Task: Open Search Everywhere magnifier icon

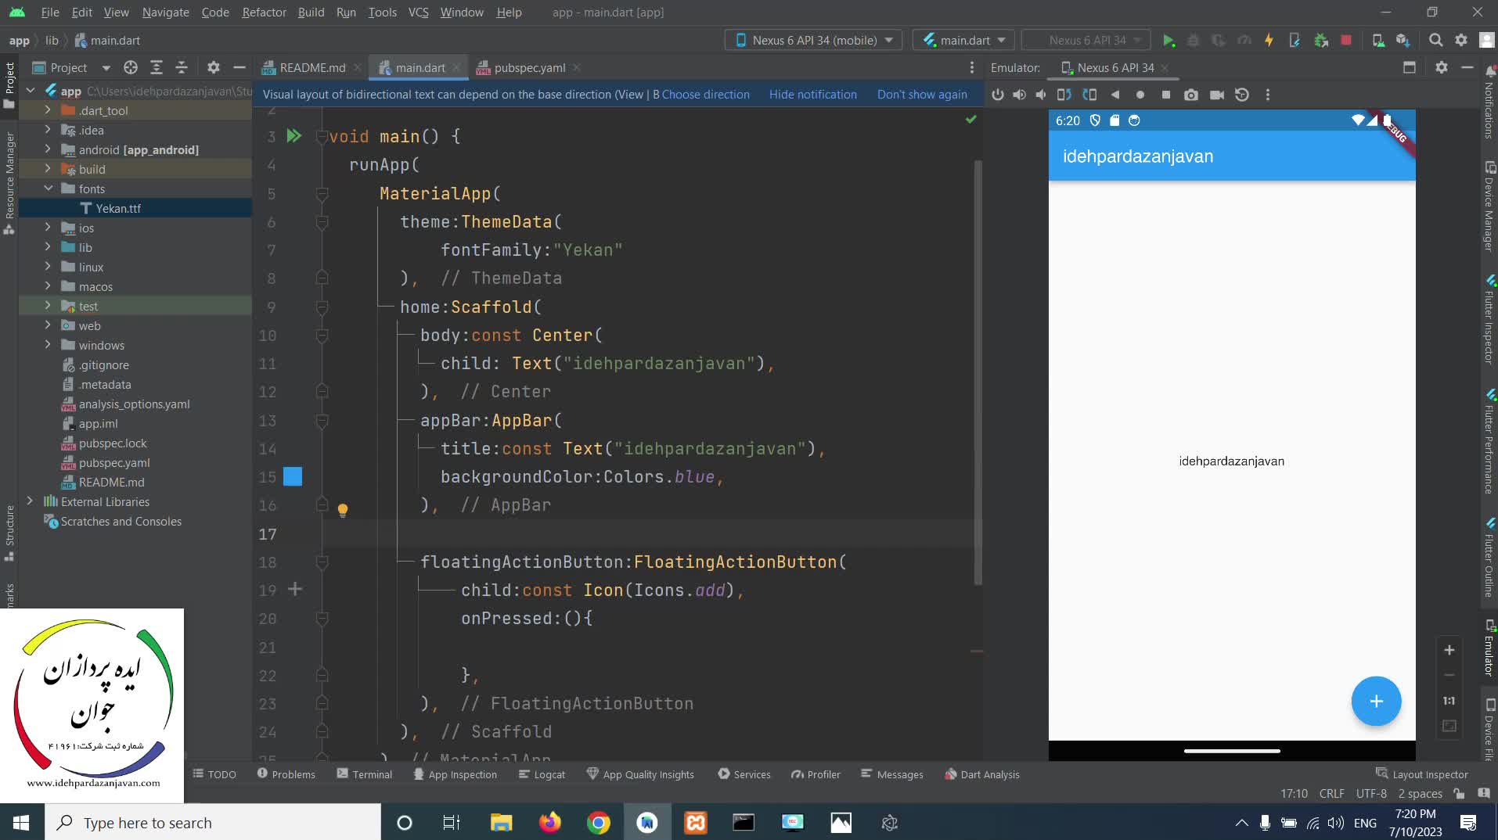Action: coord(1435,41)
